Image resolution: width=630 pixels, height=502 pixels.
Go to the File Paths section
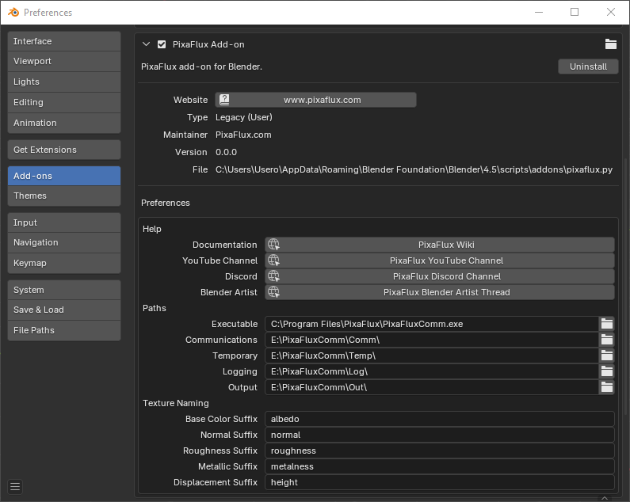pyautogui.click(x=64, y=330)
